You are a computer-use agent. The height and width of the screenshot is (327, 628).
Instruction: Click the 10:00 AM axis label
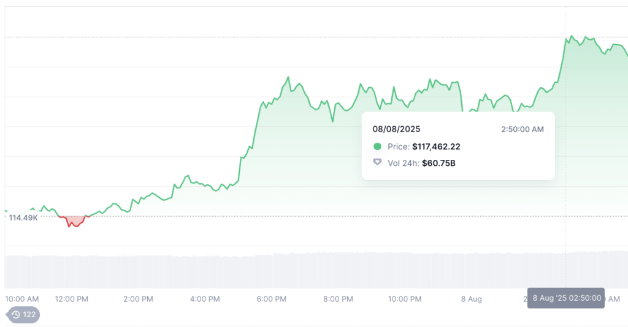(22, 299)
